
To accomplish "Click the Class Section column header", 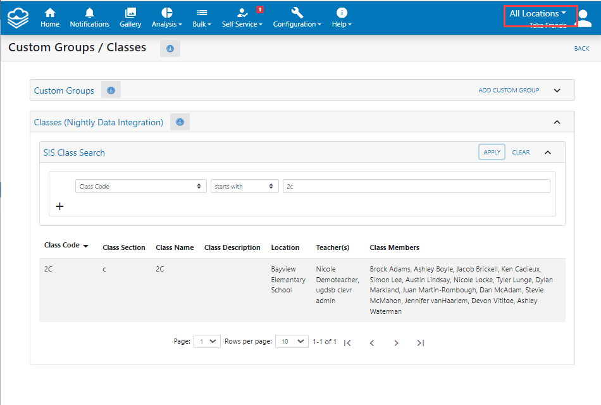I will [x=124, y=248].
